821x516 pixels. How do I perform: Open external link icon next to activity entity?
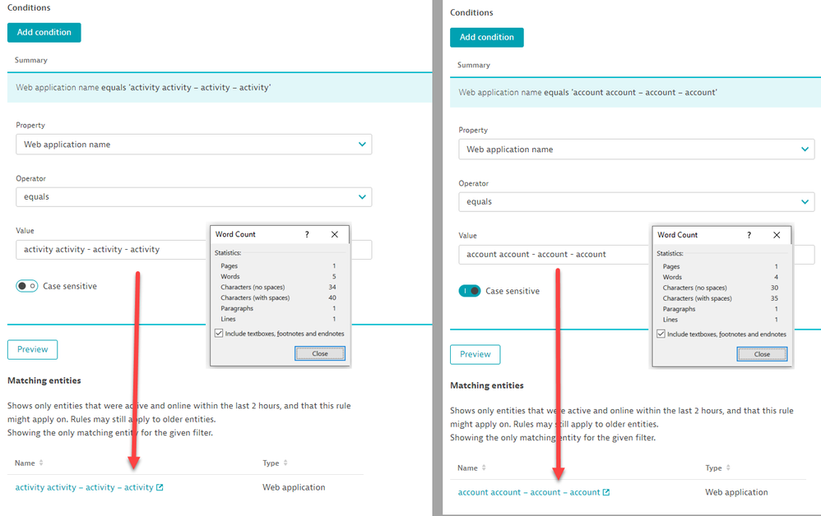pyautogui.click(x=160, y=488)
